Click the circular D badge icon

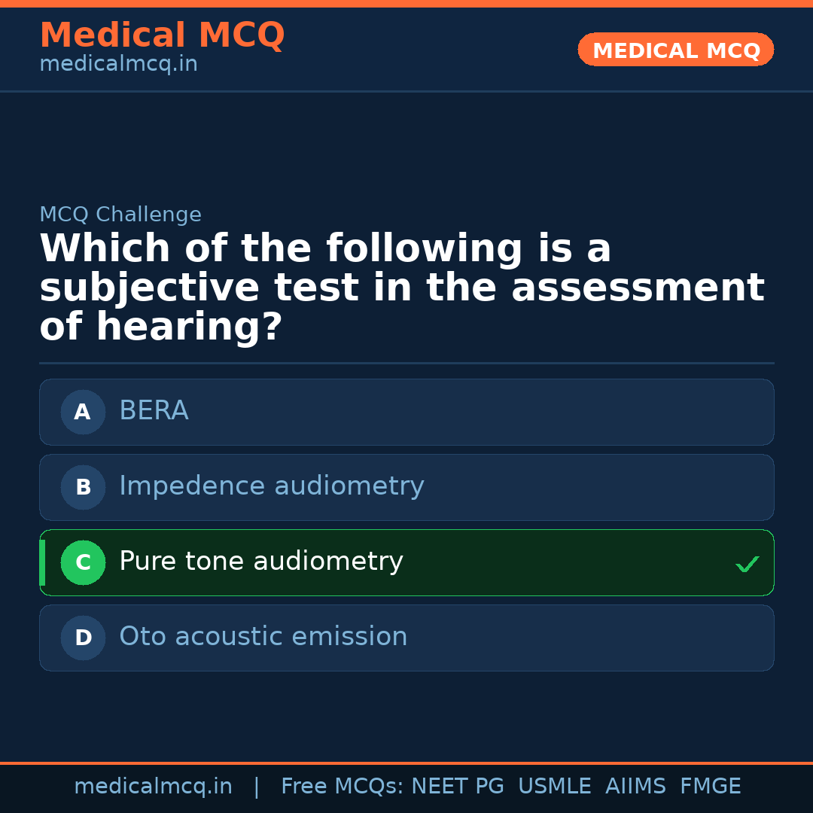pyautogui.click(x=83, y=638)
